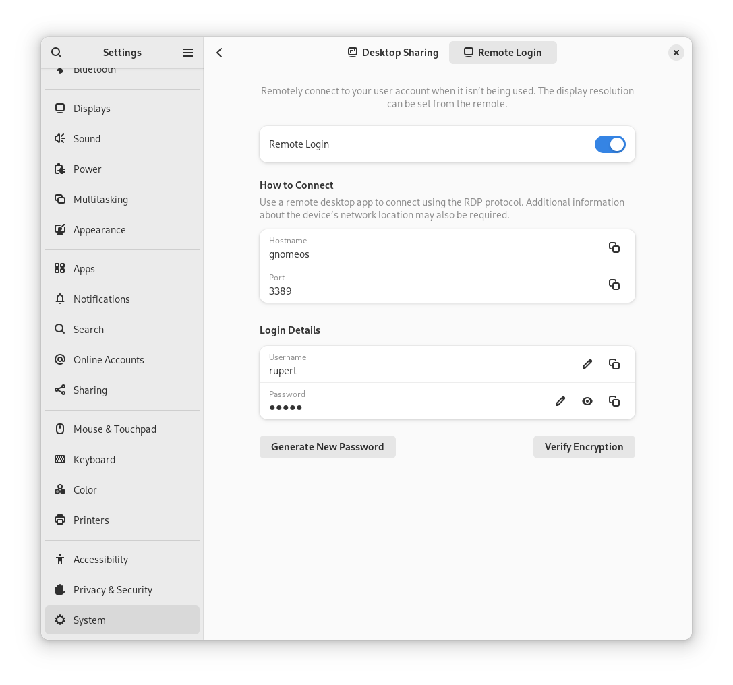Disable the Remote Login switch
This screenshot has width=733, height=685.
(x=610, y=144)
